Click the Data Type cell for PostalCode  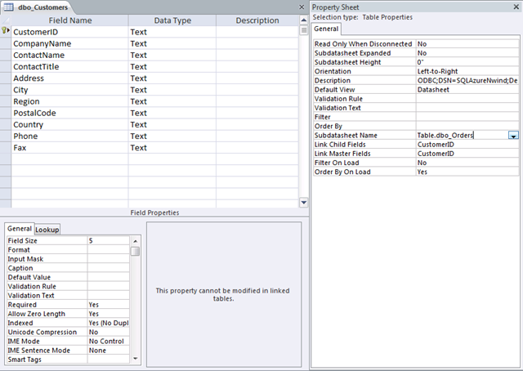172,113
